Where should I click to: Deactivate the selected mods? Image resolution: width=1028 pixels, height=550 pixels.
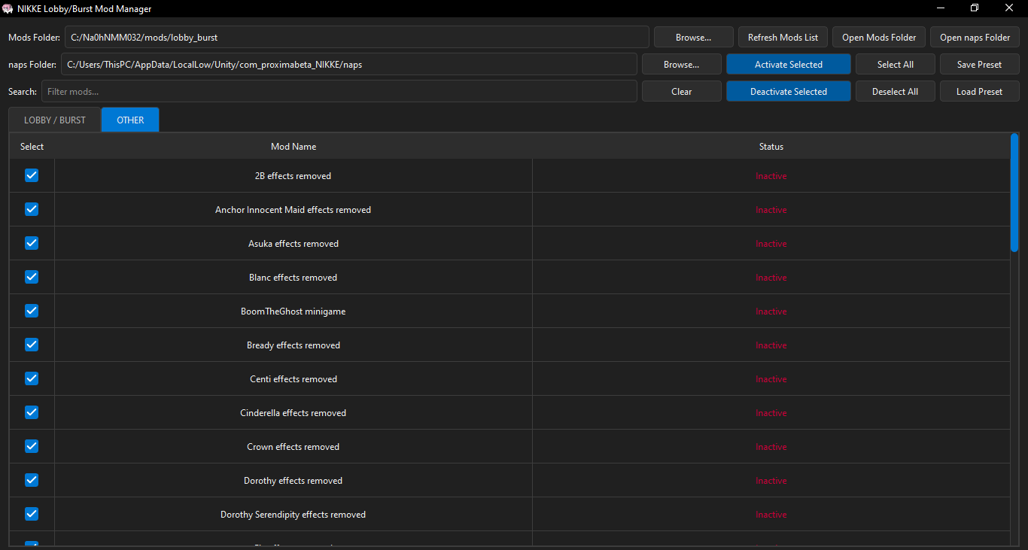tap(788, 91)
